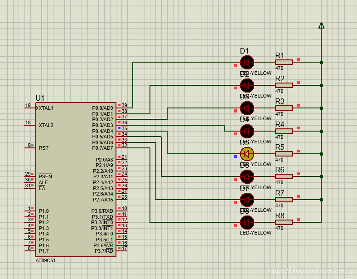Screen dimensions: 357x279
Task: Click the P3.1/TXD pin label
Action: [x=102, y=217]
